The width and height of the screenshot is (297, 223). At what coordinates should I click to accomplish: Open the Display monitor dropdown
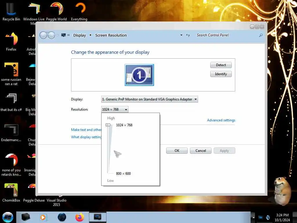pos(150,99)
